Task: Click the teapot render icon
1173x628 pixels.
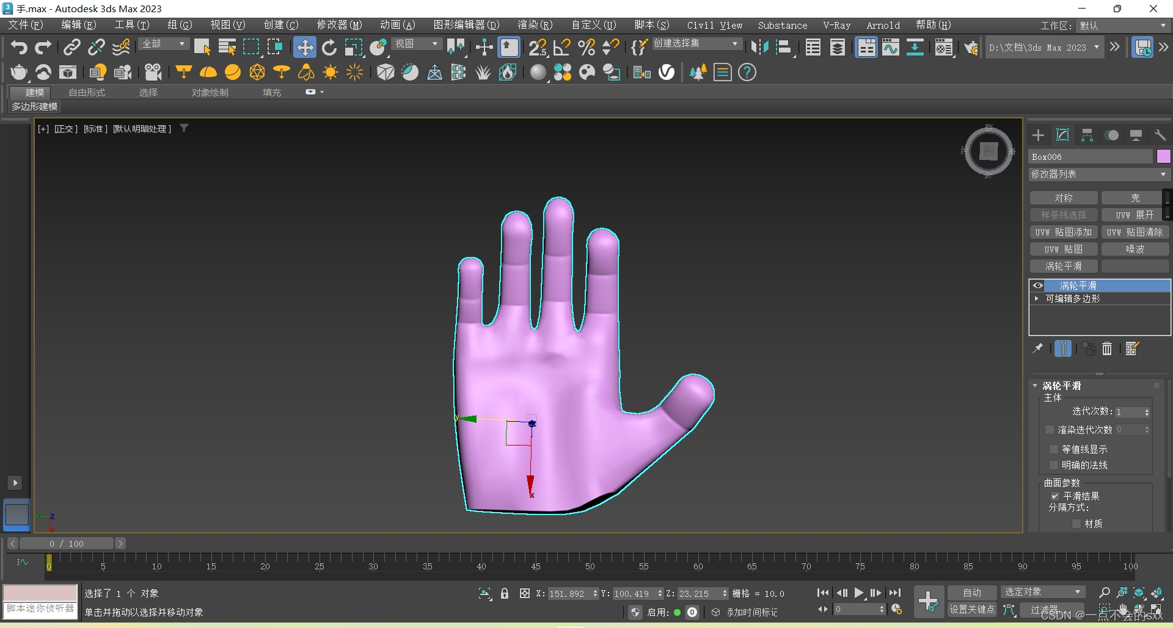Action: (19, 73)
